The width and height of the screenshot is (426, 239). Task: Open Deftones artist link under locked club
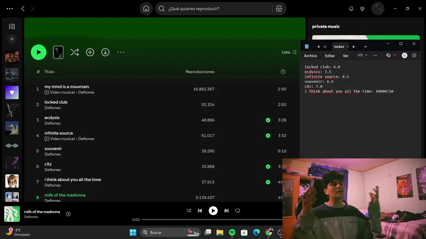(53, 108)
